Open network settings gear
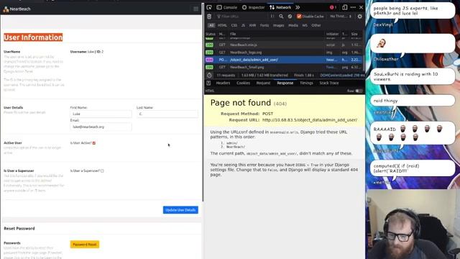 (359, 17)
